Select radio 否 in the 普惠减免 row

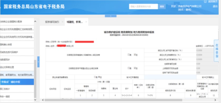99,77
